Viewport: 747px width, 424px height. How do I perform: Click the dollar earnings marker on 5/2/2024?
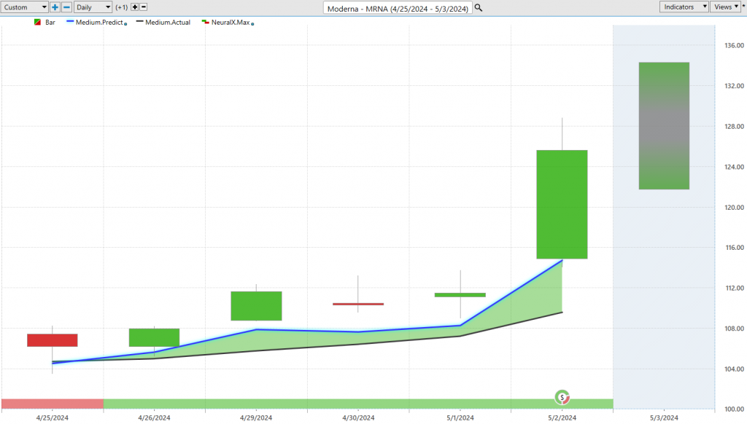[562, 397]
